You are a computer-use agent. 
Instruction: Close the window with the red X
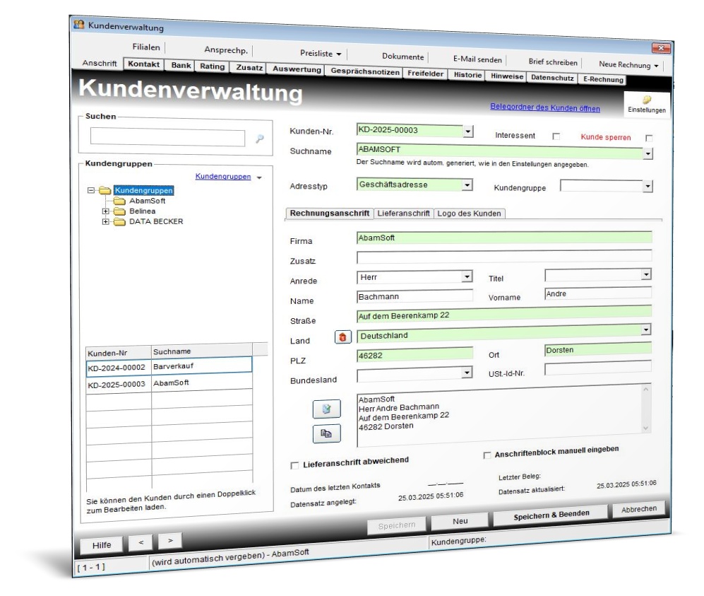click(x=661, y=47)
